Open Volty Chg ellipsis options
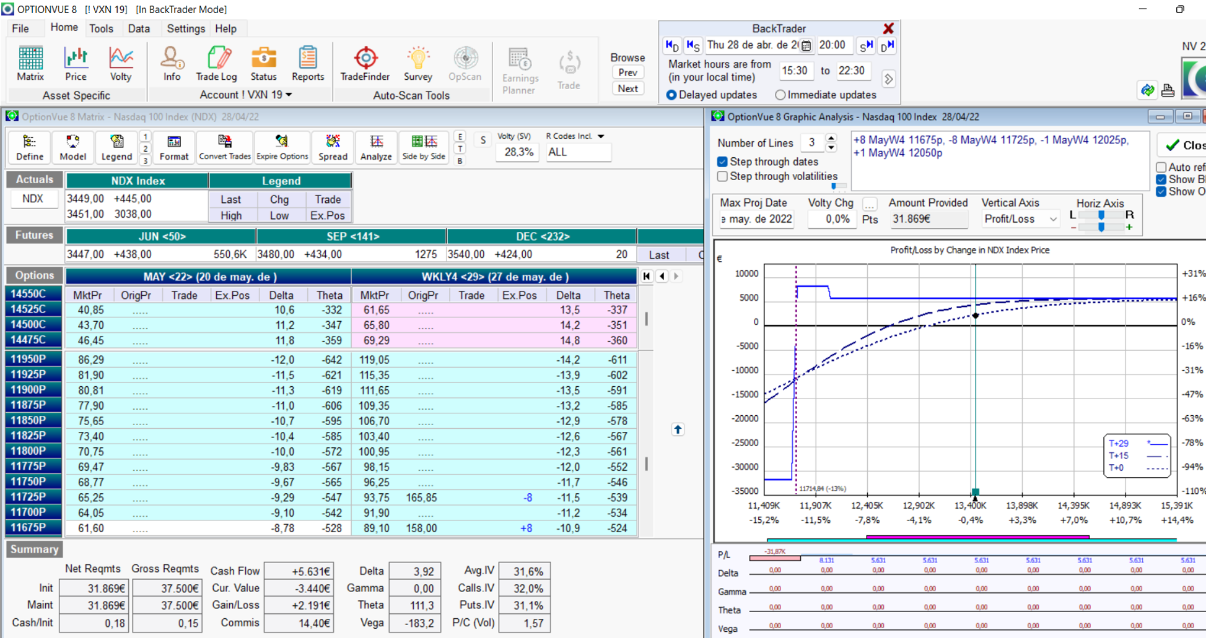Screen dimensions: 1206x638 [870, 204]
